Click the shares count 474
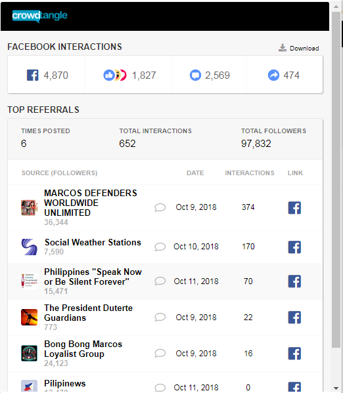 click(x=284, y=75)
